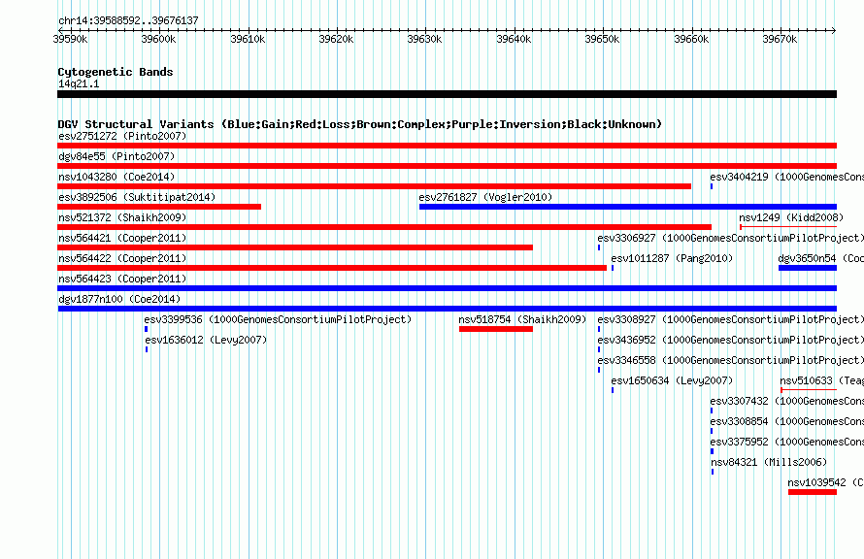
Task: Select the blue dgv1877n100 gain bar
Action: (448, 309)
